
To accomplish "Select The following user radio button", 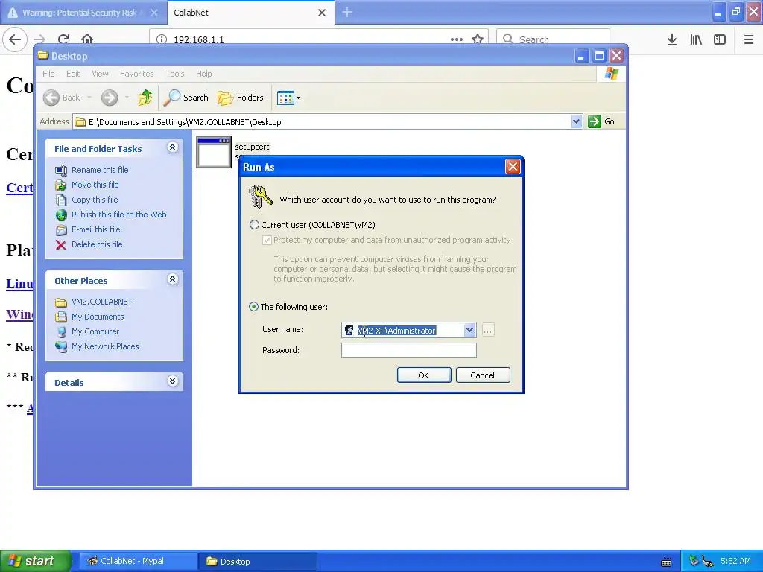I will point(253,306).
